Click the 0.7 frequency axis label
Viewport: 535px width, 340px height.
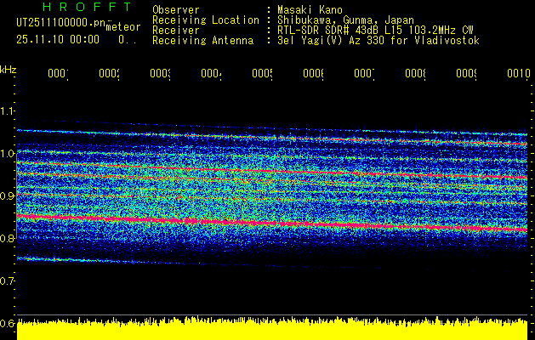(7, 280)
